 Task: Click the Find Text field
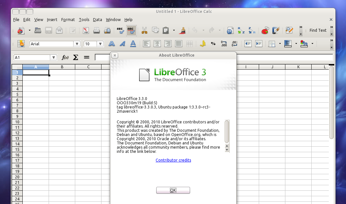coord(318,30)
